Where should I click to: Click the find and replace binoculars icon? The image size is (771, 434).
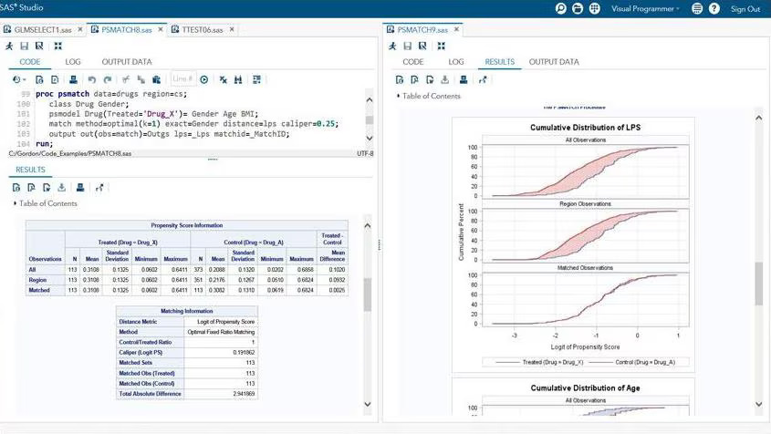click(x=238, y=79)
